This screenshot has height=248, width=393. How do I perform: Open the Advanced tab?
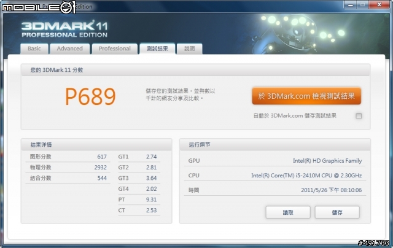click(x=69, y=48)
